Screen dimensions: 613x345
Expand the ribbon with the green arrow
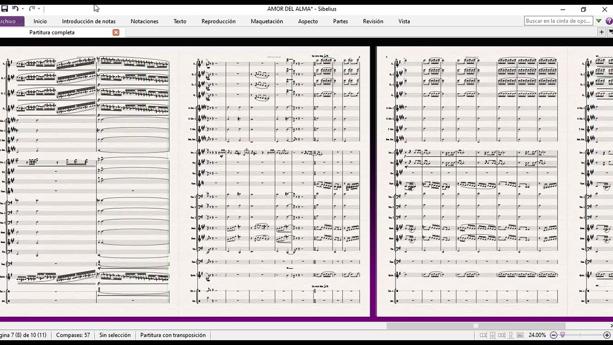coord(599,21)
